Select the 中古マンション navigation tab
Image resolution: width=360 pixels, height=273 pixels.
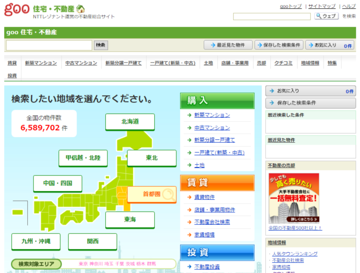pos(81,63)
